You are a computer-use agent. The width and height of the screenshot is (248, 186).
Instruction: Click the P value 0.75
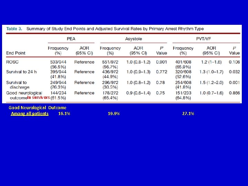point(161,93)
